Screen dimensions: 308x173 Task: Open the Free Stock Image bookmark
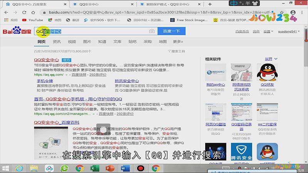coord(189,20)
